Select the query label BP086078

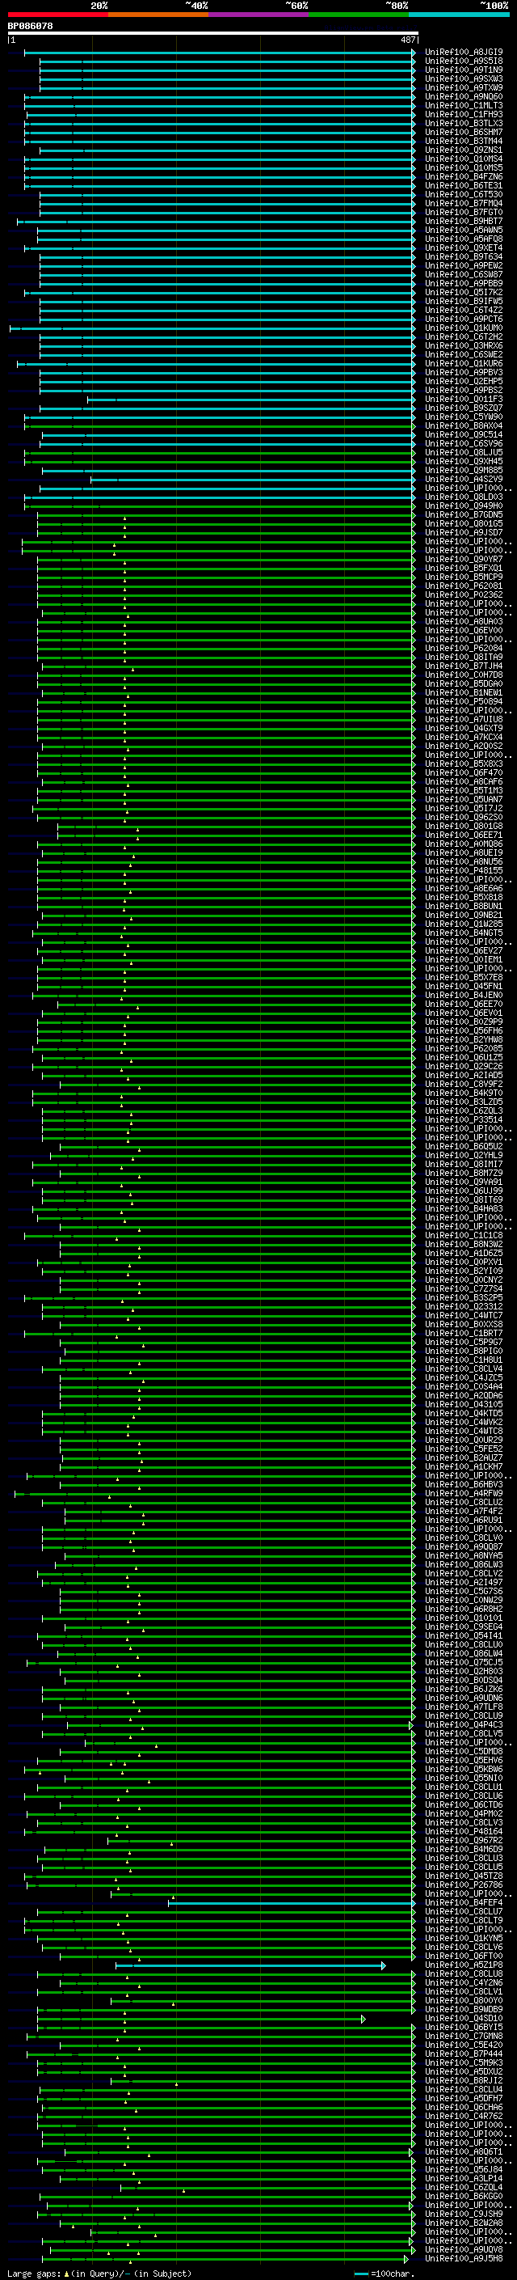[30, 27]
